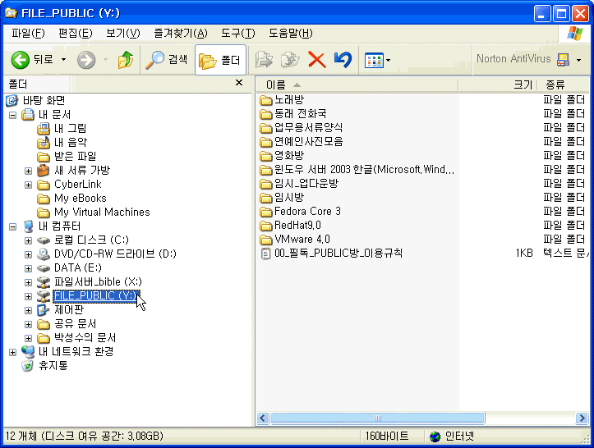Expand the CyberLink tree node

click(x=29, y=185)
